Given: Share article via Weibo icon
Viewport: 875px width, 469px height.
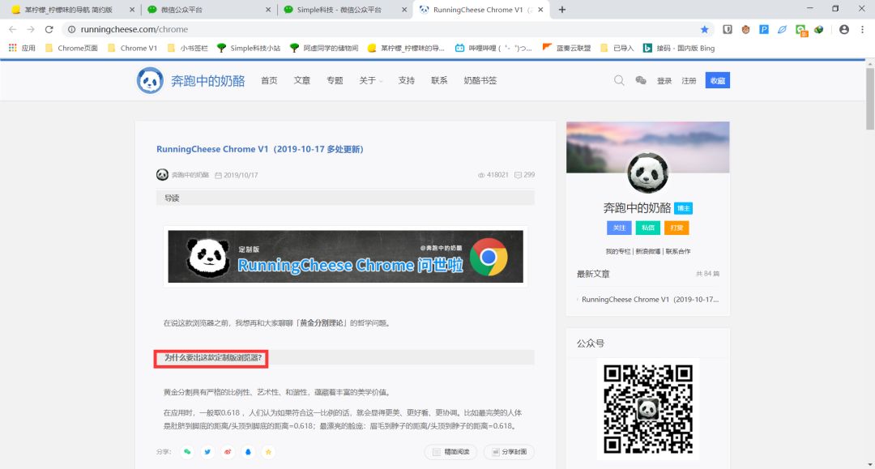Looking at the screenshot, I should (228, 452).
